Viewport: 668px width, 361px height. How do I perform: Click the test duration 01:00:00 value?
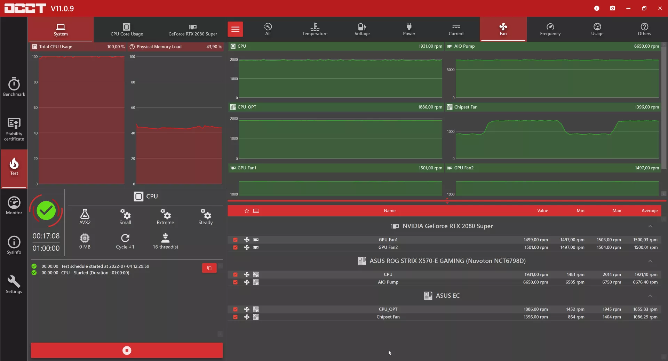[46, 248]
